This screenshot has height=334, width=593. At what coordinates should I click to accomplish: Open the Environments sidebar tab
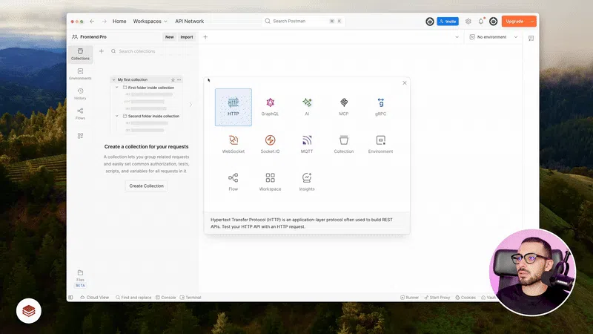(80, 73)
